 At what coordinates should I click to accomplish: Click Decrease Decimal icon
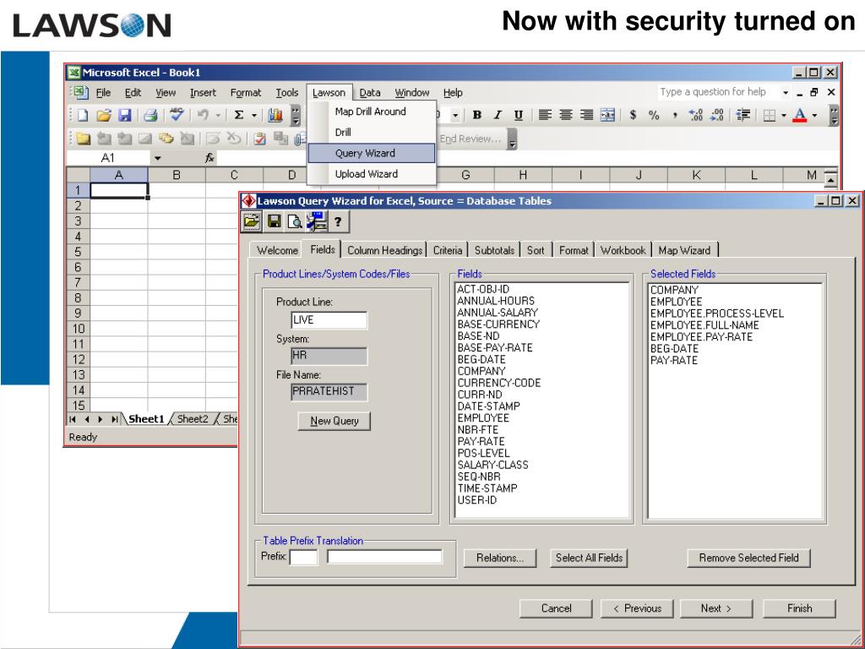point(717,115)
